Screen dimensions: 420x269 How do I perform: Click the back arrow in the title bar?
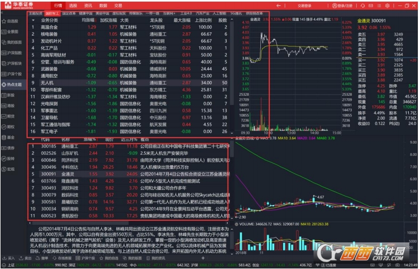click(x=278, y=6)
